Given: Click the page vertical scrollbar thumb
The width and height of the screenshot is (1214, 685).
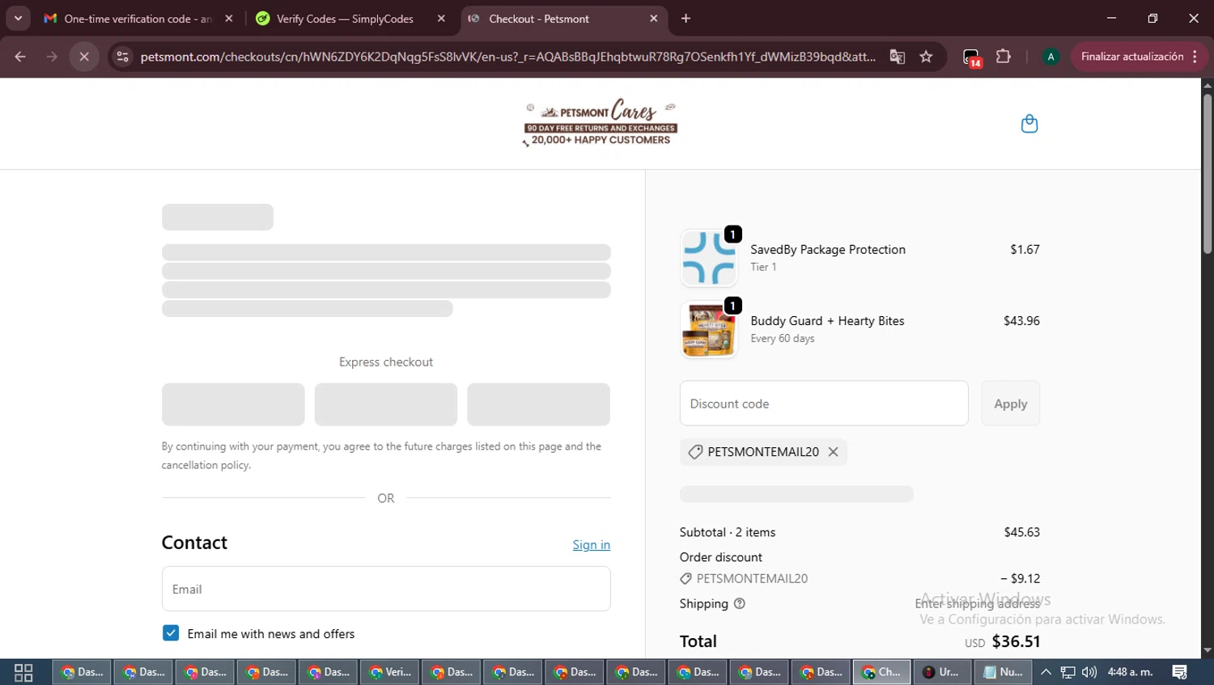Looking at the screenshot, I should (1208, 174).
